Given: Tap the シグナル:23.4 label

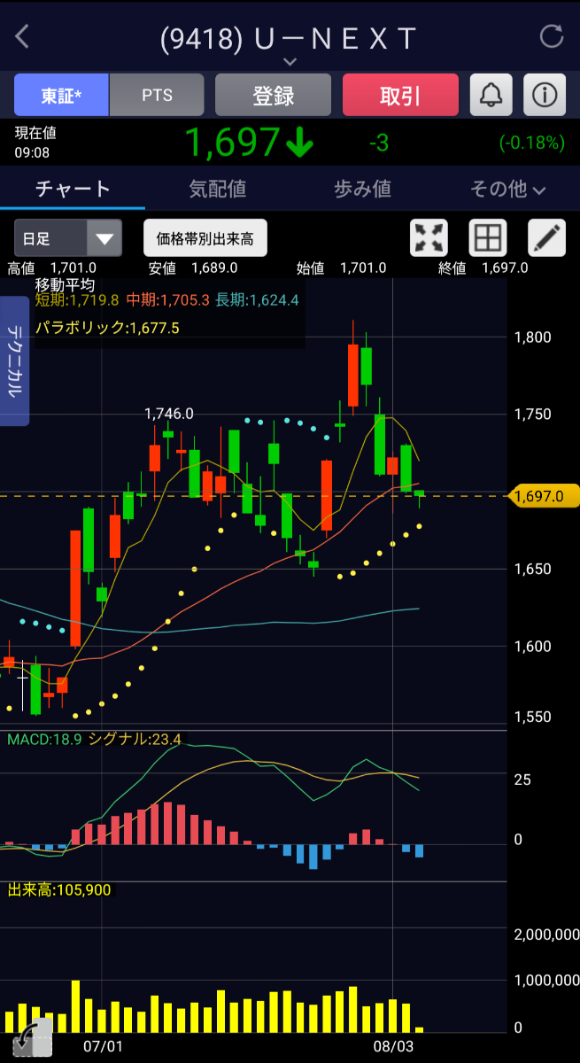Looking at the screenshot, I should pyautogui.click(x=135, y=739).
